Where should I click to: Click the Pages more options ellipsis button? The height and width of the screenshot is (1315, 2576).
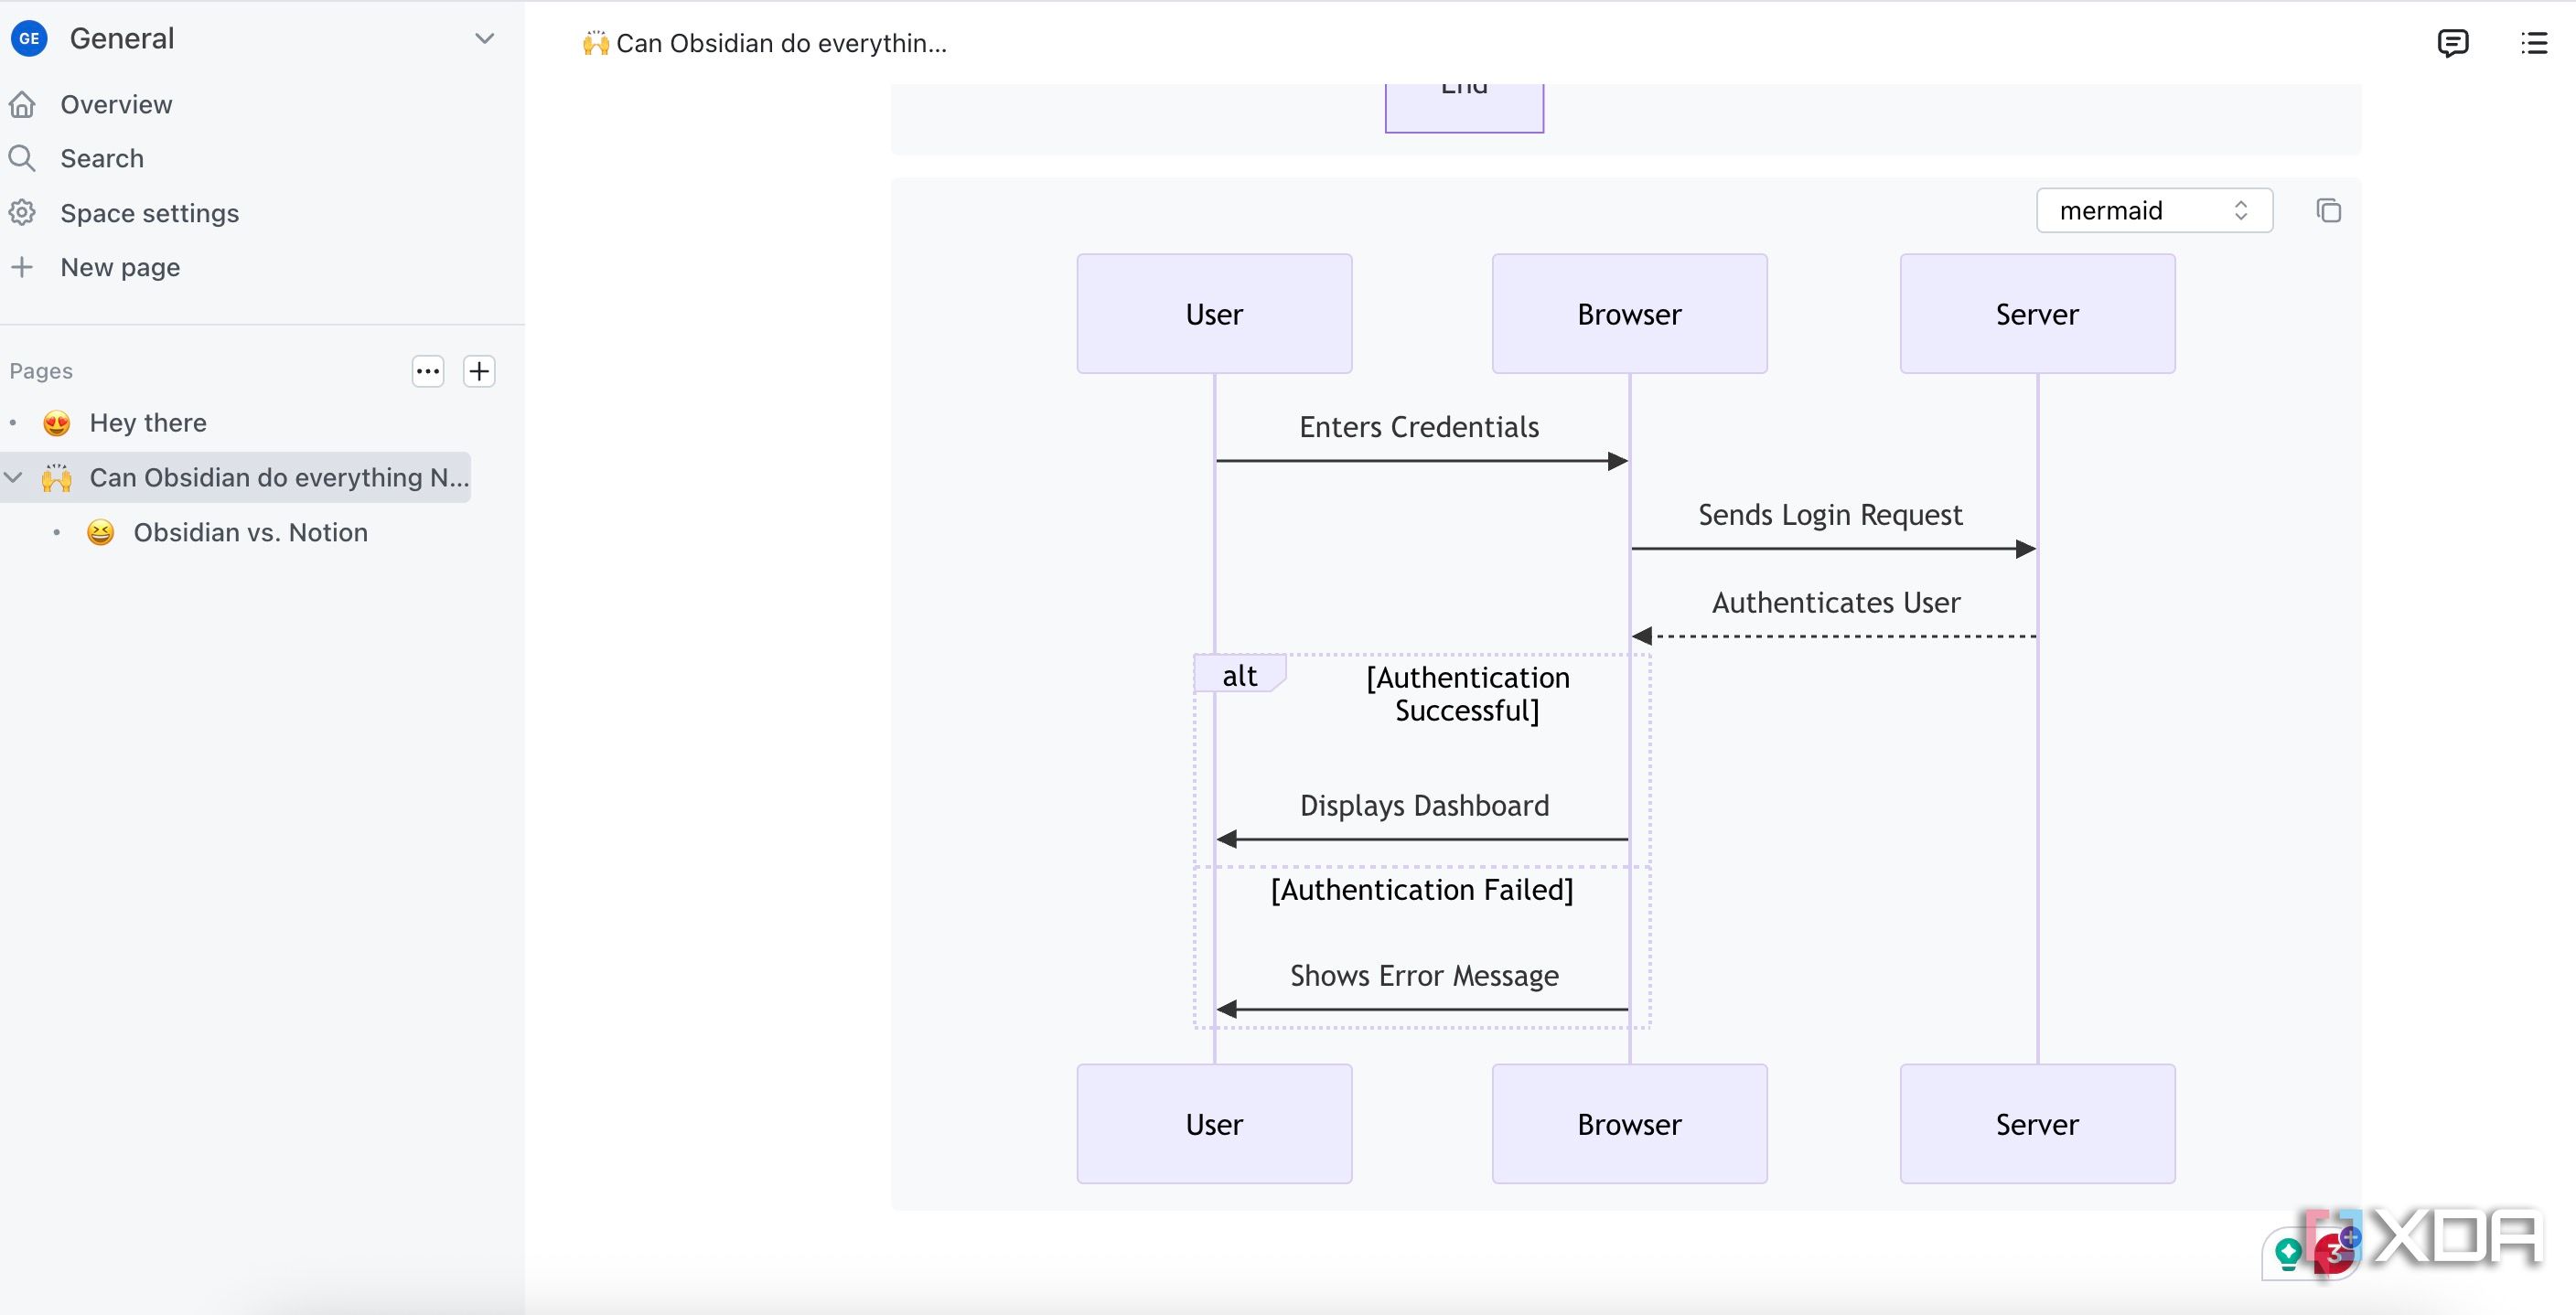click(428, 371)
